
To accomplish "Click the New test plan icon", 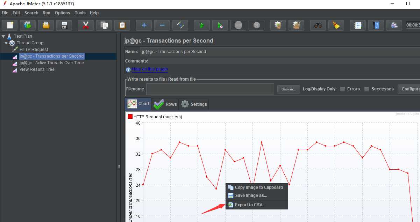I will click(10, 25).
